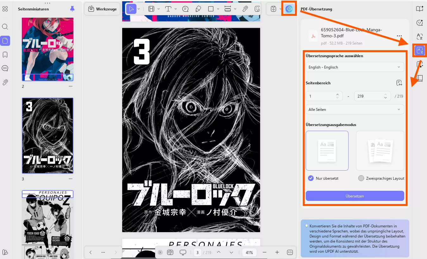This screenshot has height=259, width=427.
Task: Choose the translated-only output mode card
Action: [327, 151]
